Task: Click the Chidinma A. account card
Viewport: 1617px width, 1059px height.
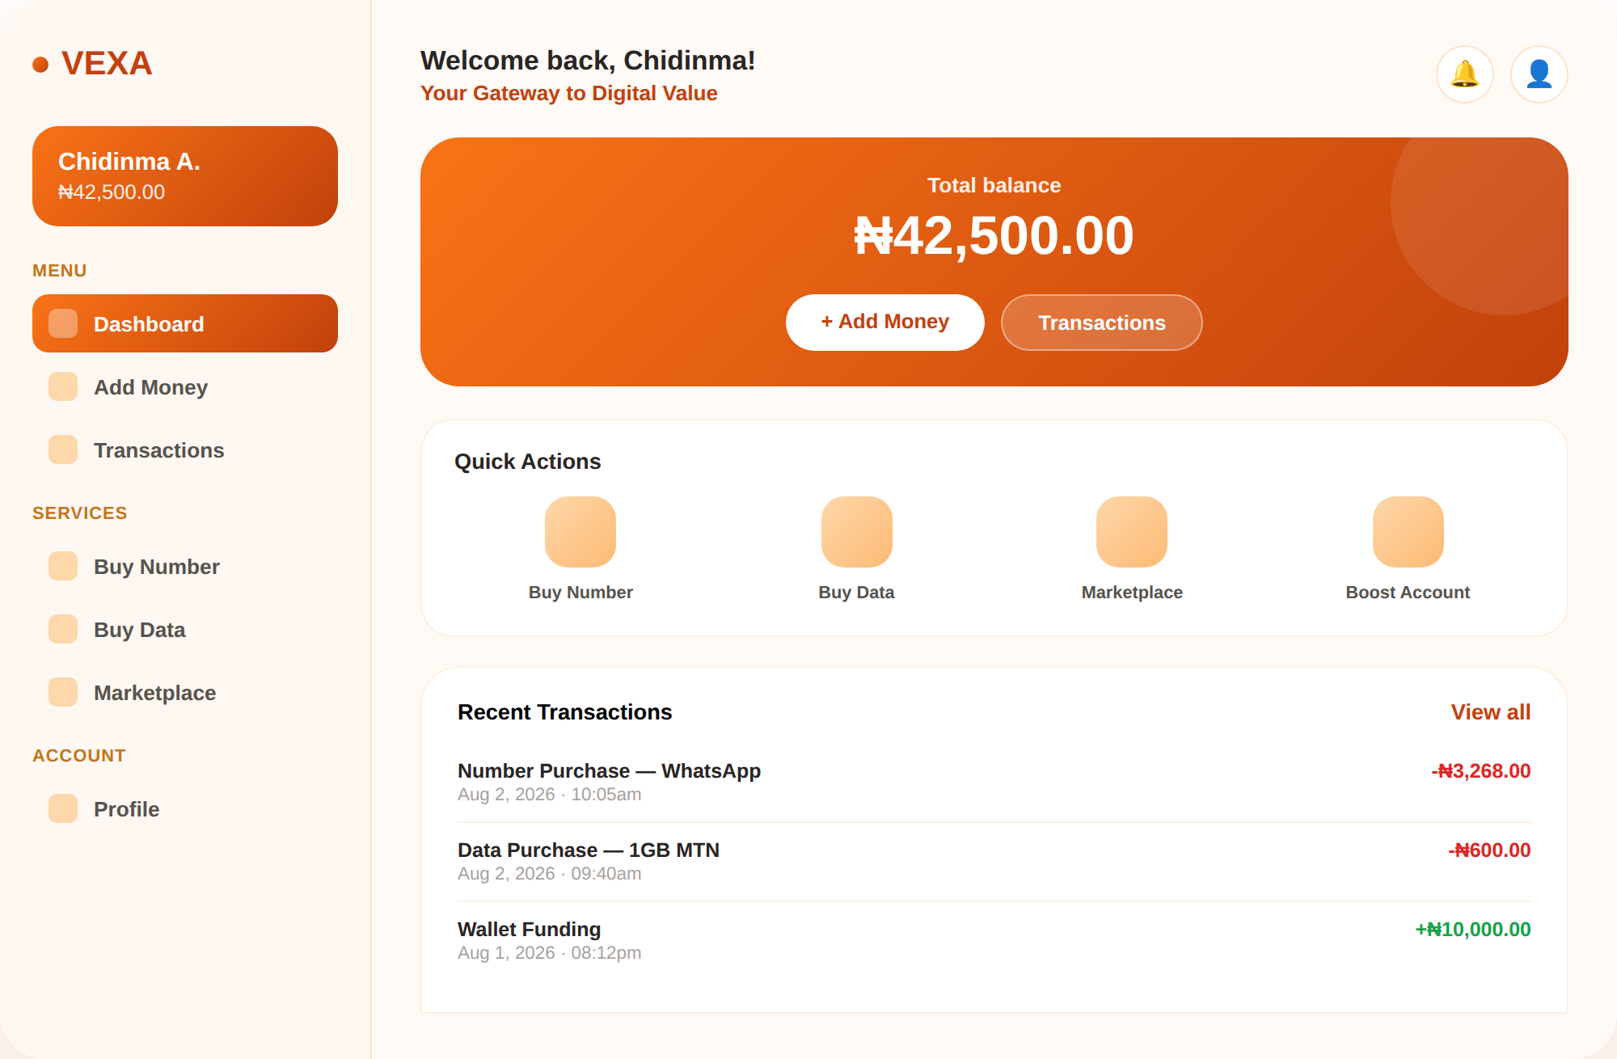Action: 185,176
